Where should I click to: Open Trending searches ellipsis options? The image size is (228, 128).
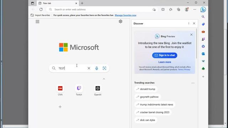pyautogui.click(x=193, y=83)
